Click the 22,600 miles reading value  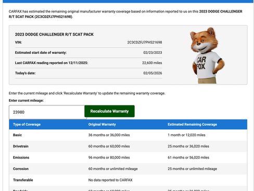[x=152, y=63]
